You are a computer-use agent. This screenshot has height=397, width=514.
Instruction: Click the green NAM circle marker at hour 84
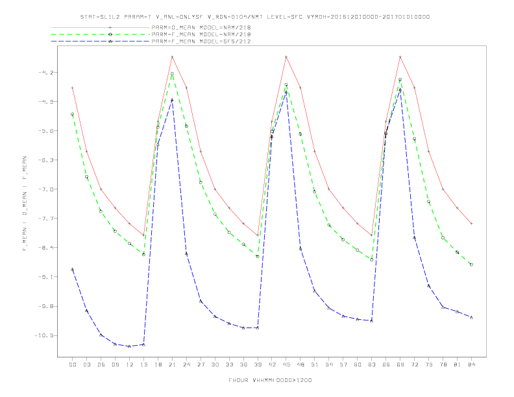(x=471, y=265)
